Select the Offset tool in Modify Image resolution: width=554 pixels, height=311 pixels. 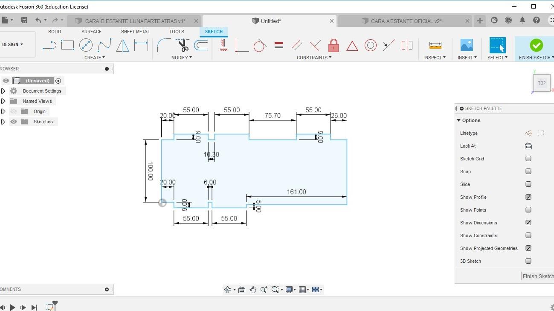201,45
